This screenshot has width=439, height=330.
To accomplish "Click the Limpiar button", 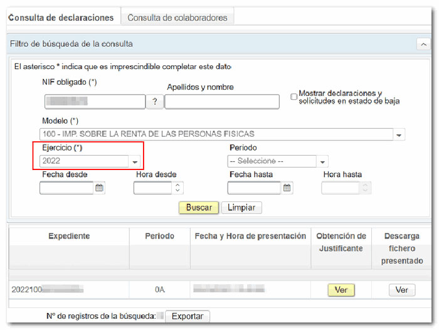I will [x=241, y=208].
